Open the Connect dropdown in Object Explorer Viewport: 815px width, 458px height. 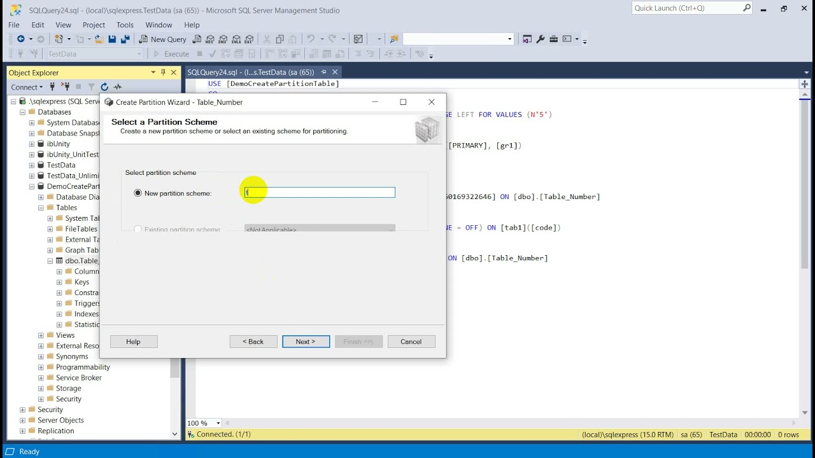point(27,87)
